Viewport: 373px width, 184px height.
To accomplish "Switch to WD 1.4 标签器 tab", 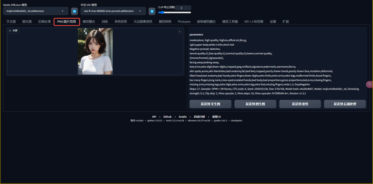I will [254, 21].
